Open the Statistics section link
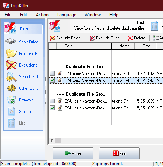 [x=26, y=112]
